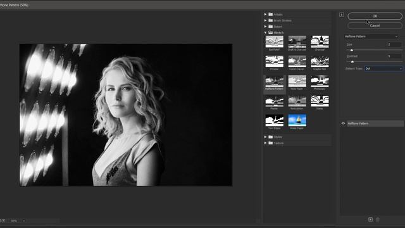Delete effect layer with trash icon
This screenshot has width=405, height=228.
(x=378, y=220)
